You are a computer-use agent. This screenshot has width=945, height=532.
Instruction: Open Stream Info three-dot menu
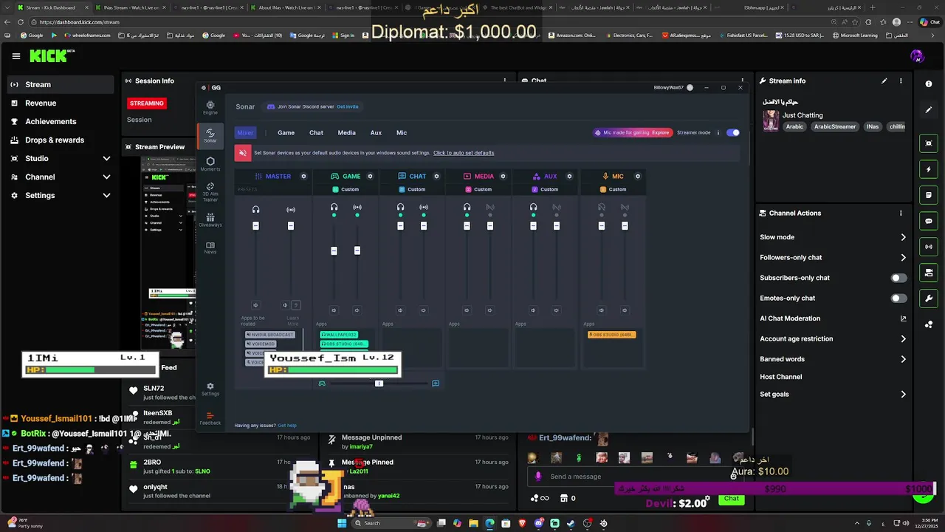901,81
